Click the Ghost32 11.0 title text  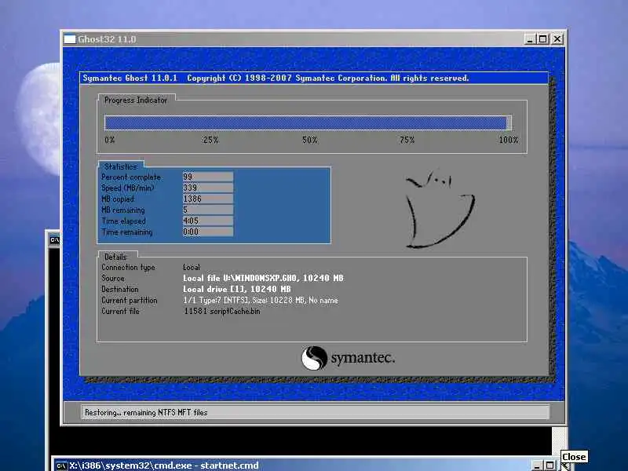tap(107, 39)
